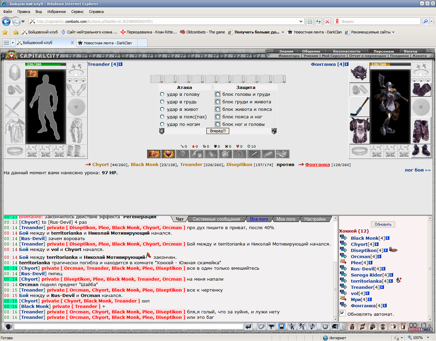
Task: Toggle the Обновлять автомат checkbox
Action: point(343,313)
